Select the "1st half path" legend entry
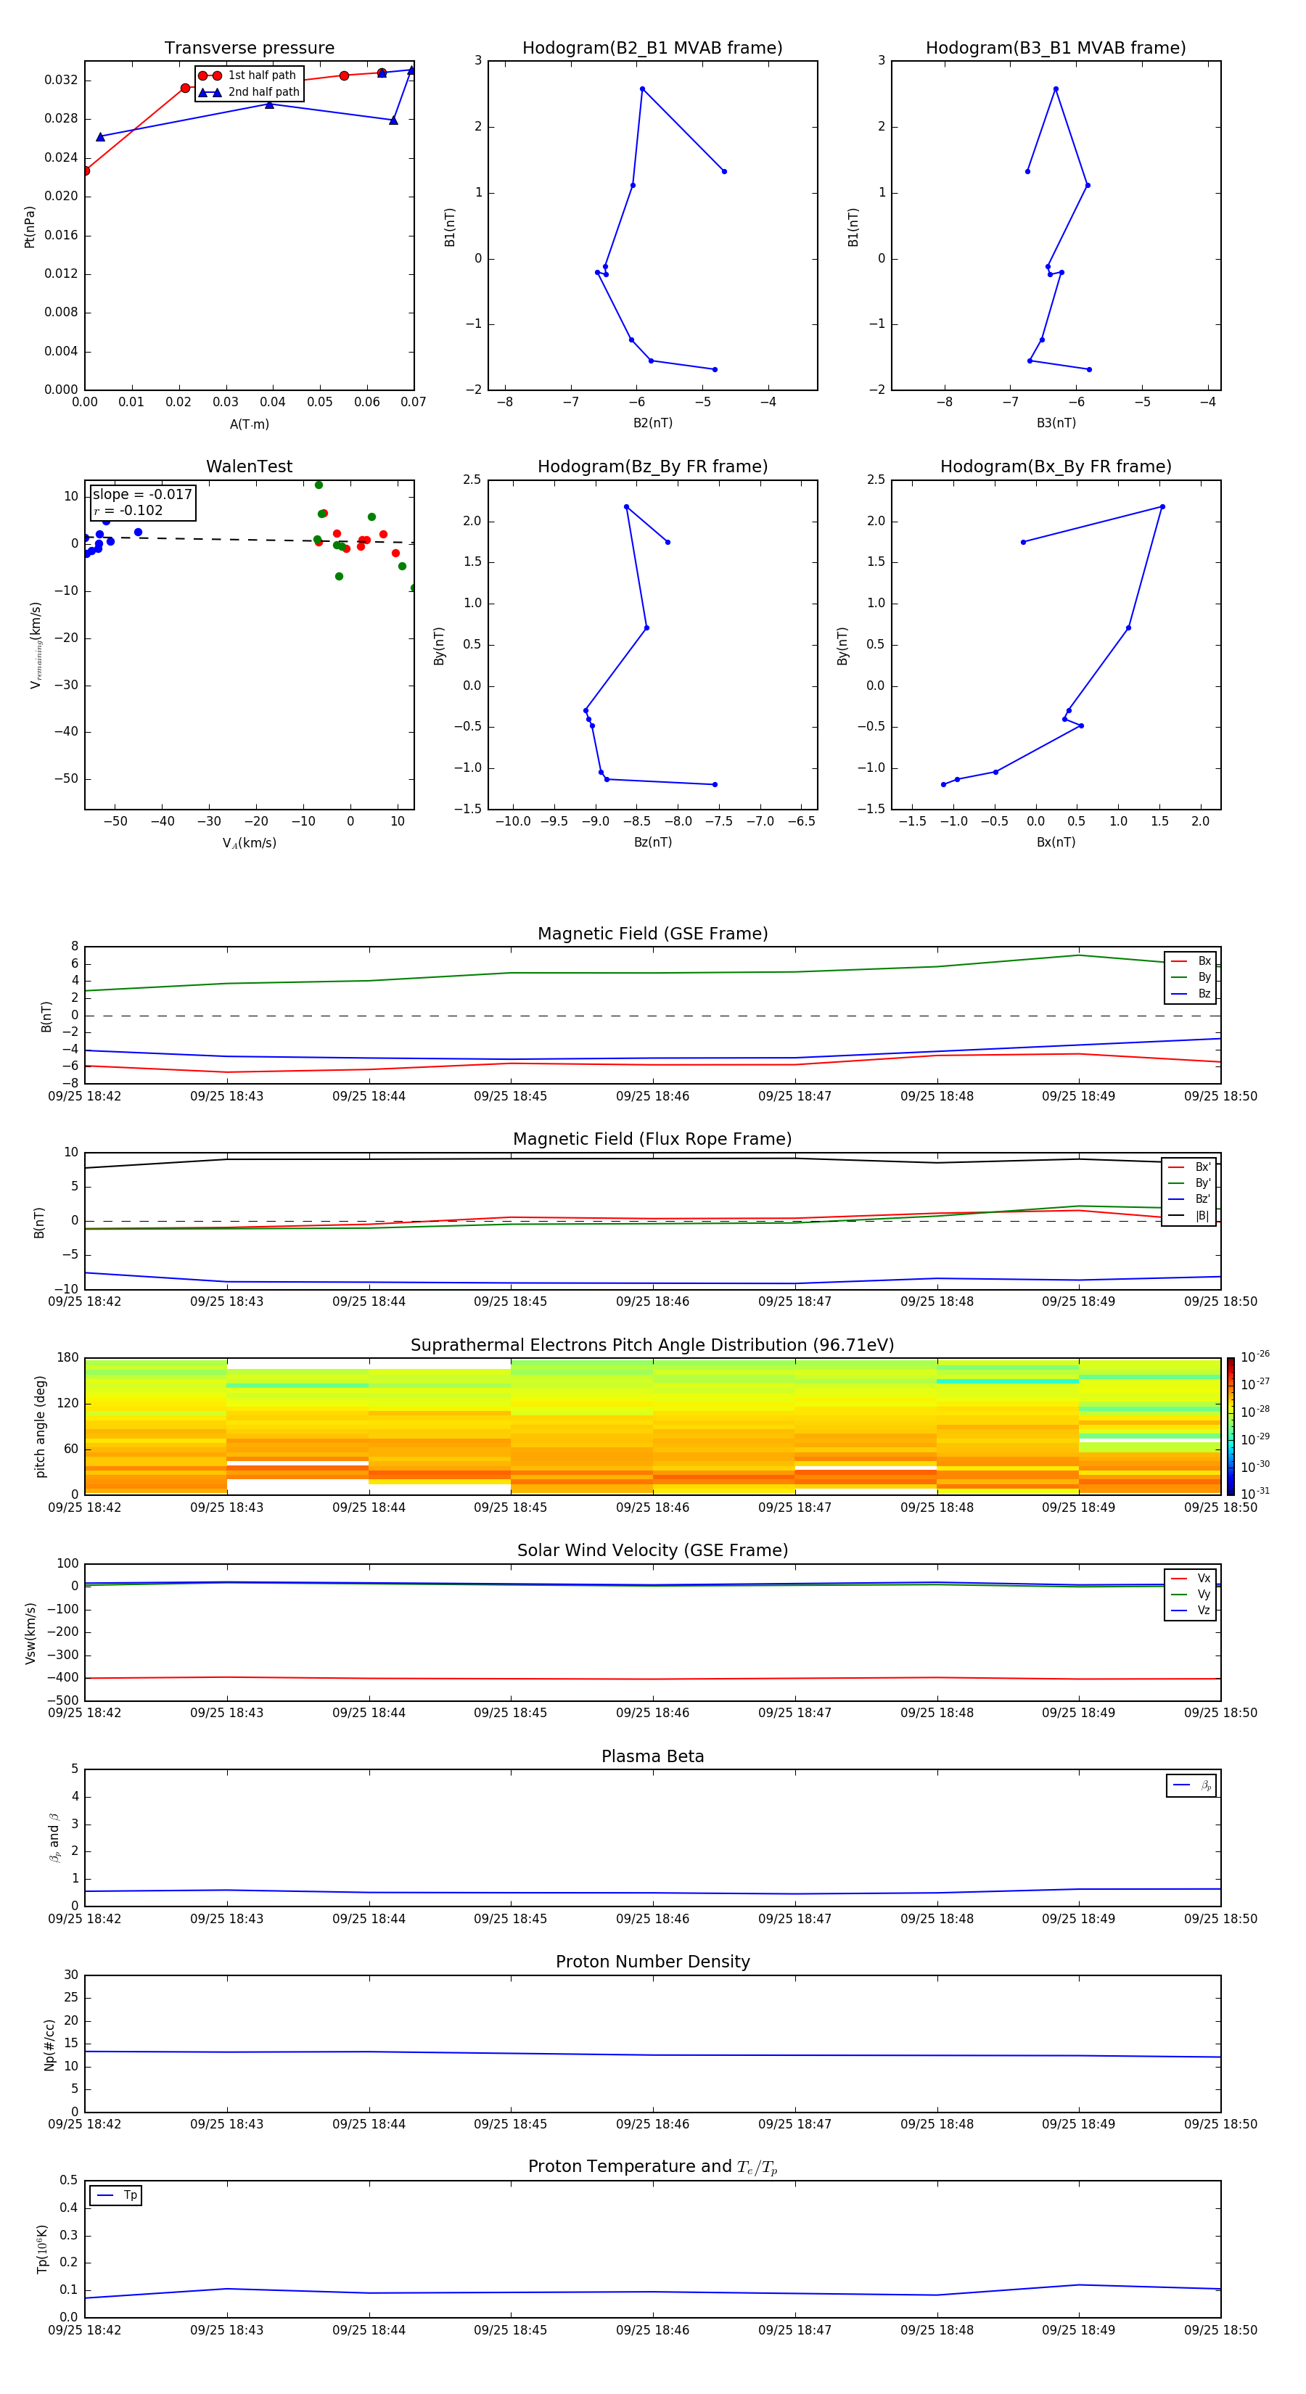This screenshot has height=2394, width=1306. 248,75
